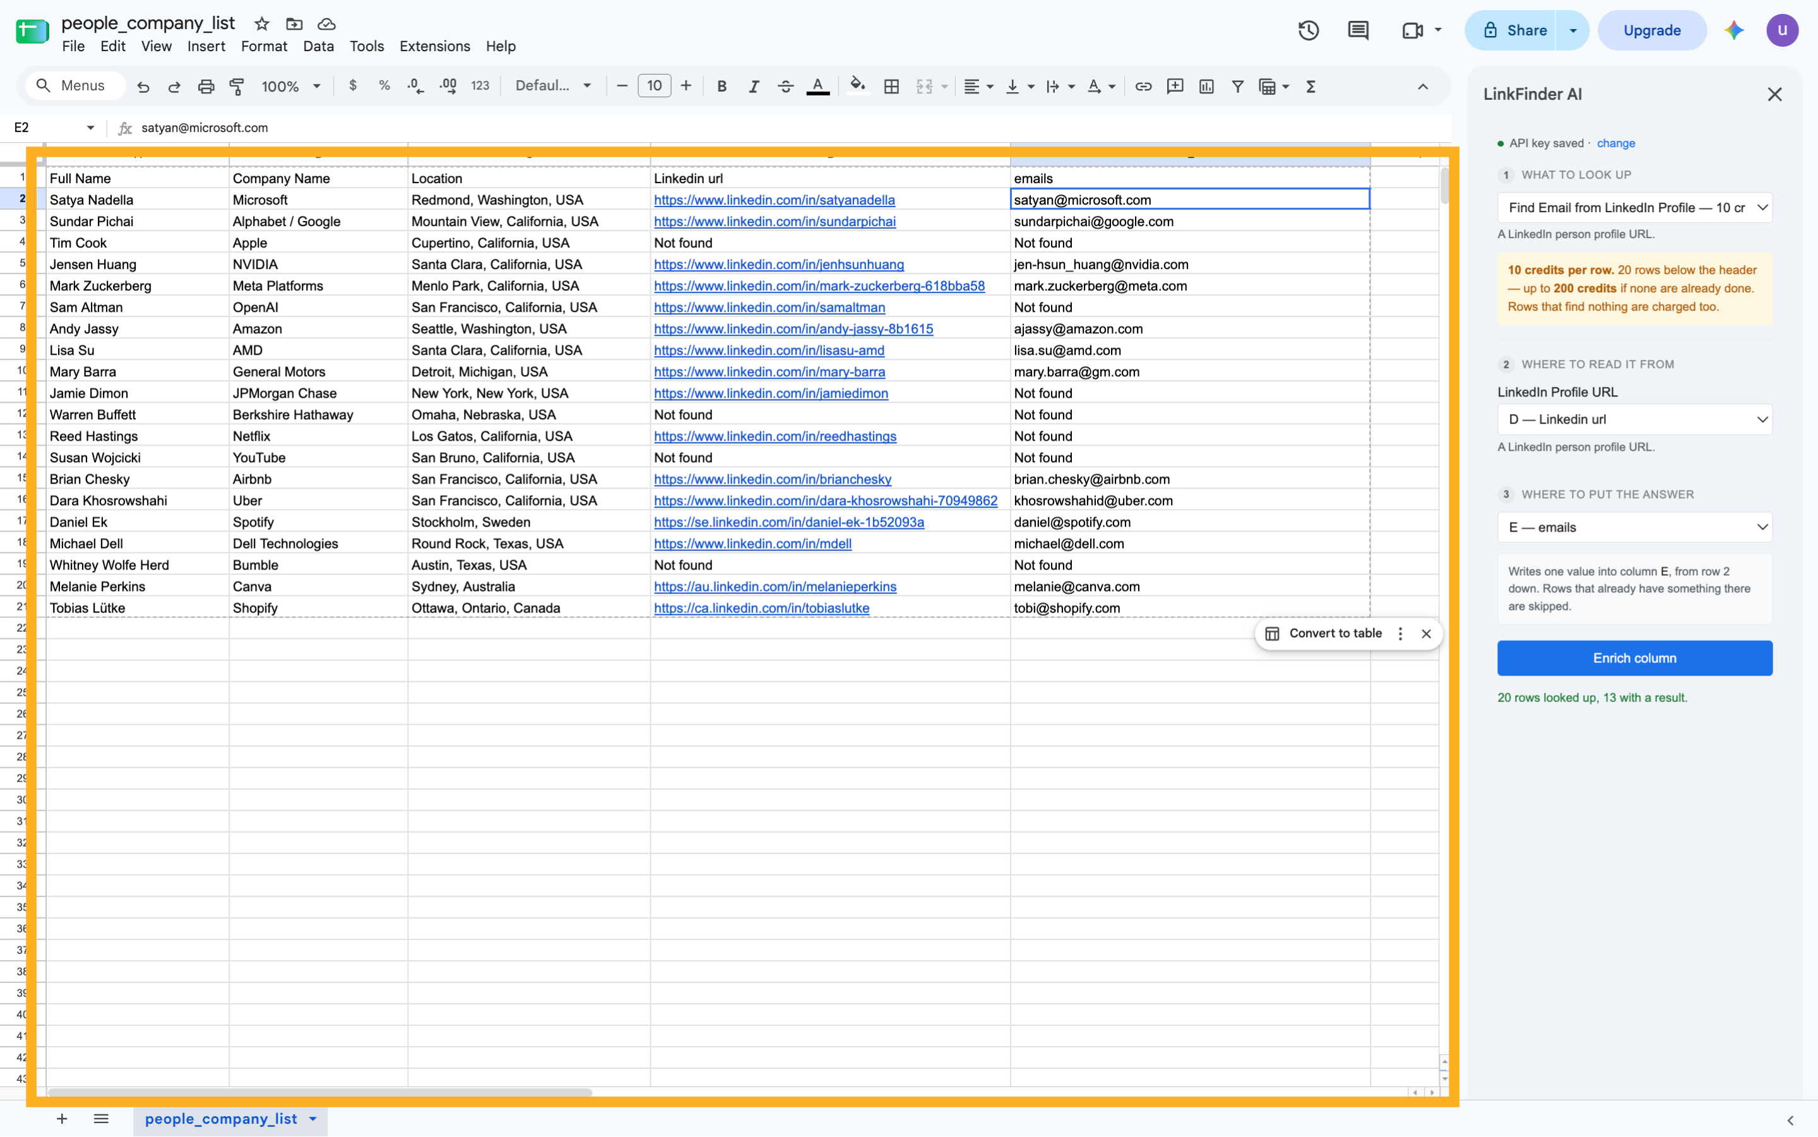The image size is (1818, 1137).
Task: Open the Extensions menu
Action: [434, 47]
